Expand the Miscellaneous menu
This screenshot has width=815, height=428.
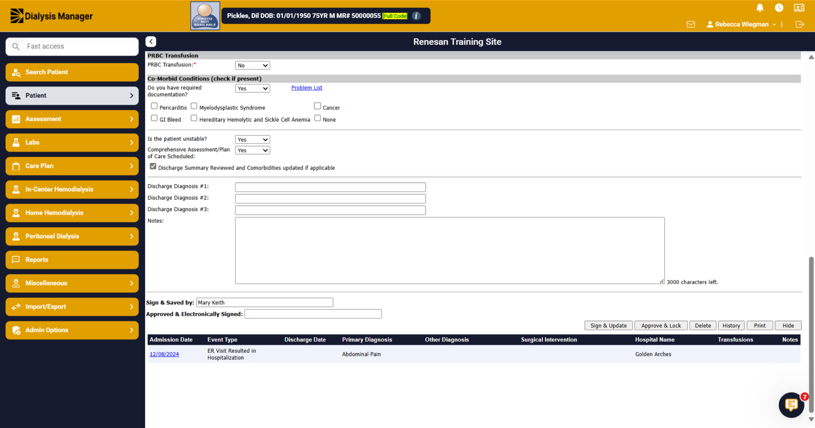(72, 283)
